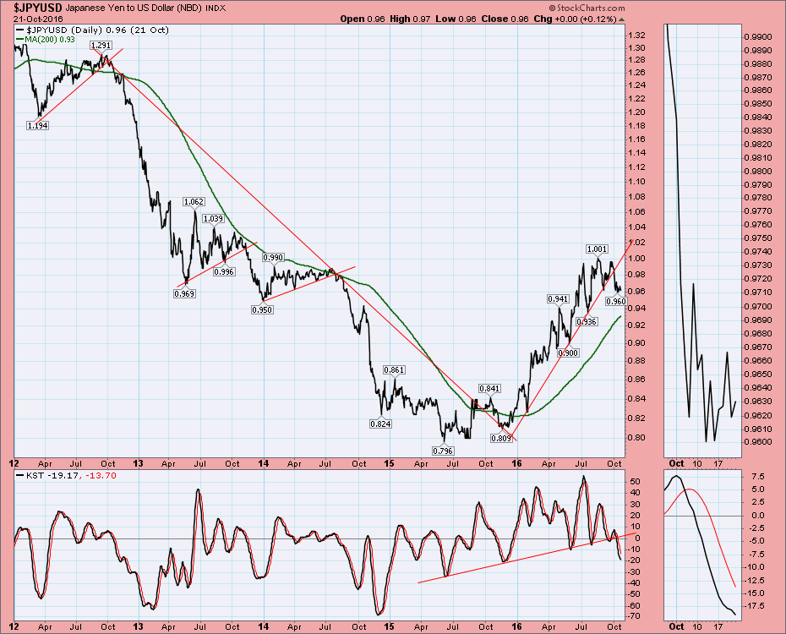Image resolution: width=786 pixels, height=634 pixels.
Task: Click the 0.960 latest price annotation
Action: [616, 302]
